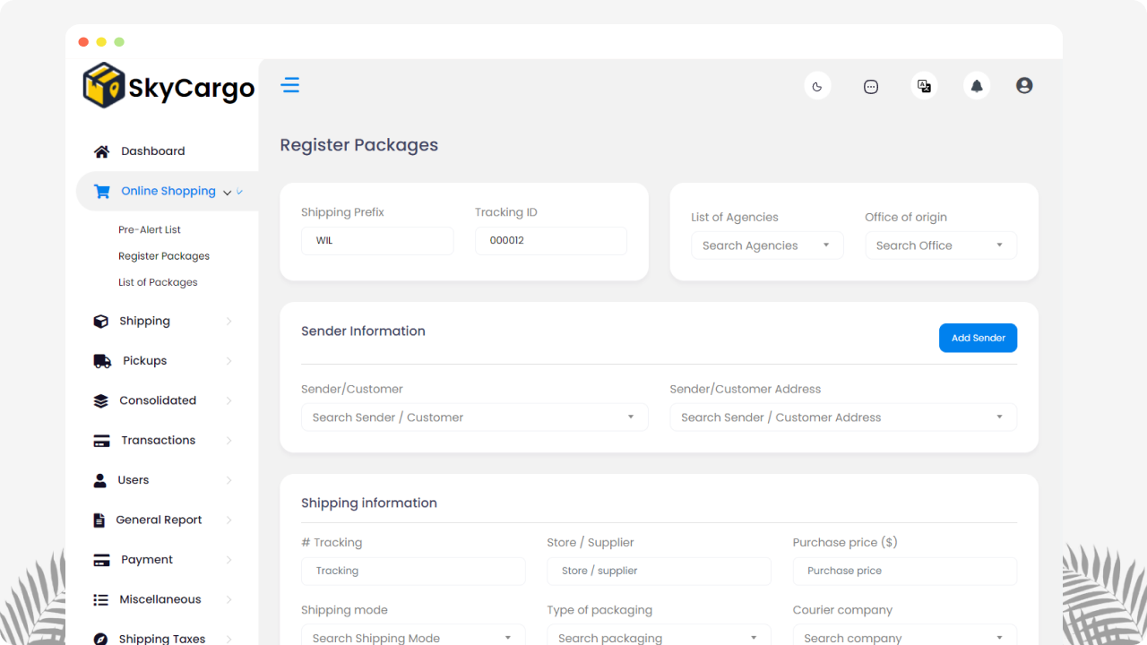This screenshot has width=1147, height=645.
Task: Click the Dashboard home icon
Action: (x=102, y=151)
